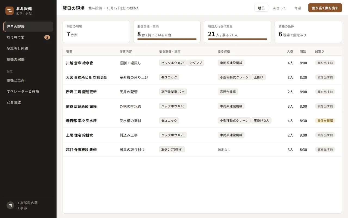Click the 所沢 工場 配管更新 row title
The image size is (348, 218).
81,92
